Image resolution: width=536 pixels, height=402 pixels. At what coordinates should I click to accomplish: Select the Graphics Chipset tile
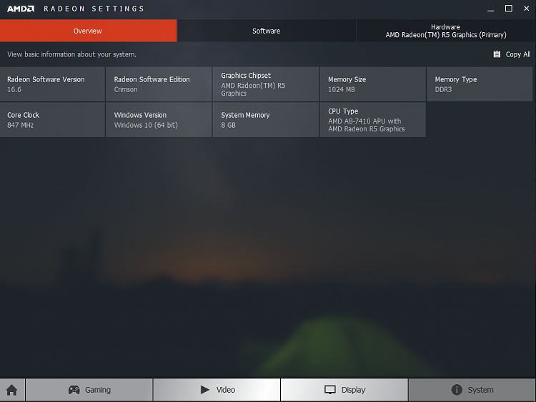click(x=266, y=84)
